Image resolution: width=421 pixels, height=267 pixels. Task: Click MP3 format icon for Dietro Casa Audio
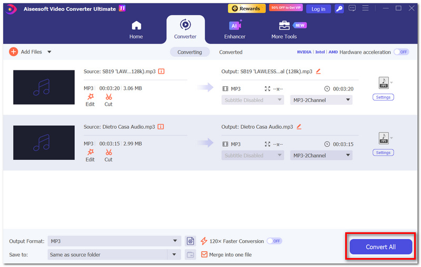[384, 138]
